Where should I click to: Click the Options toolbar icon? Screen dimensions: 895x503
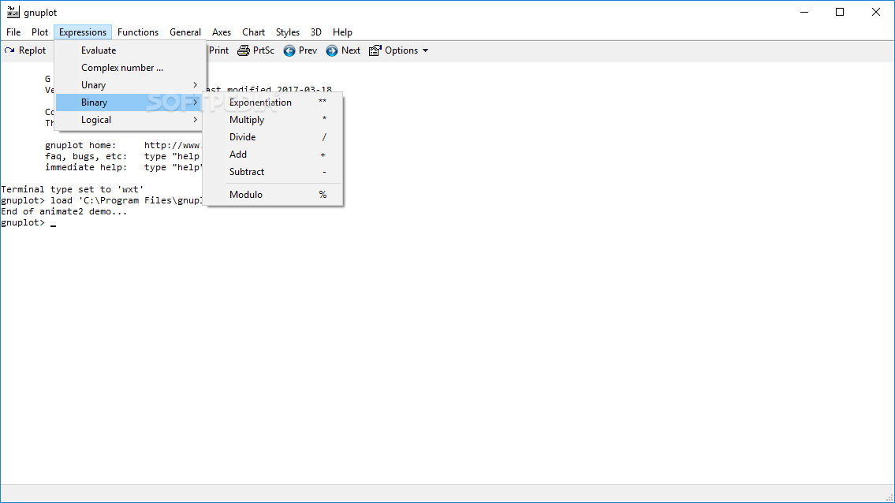[x=375, y=50]
